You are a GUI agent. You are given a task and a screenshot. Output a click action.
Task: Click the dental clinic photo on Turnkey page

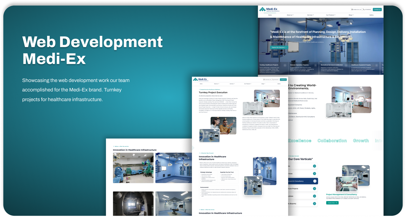[267, 98]
